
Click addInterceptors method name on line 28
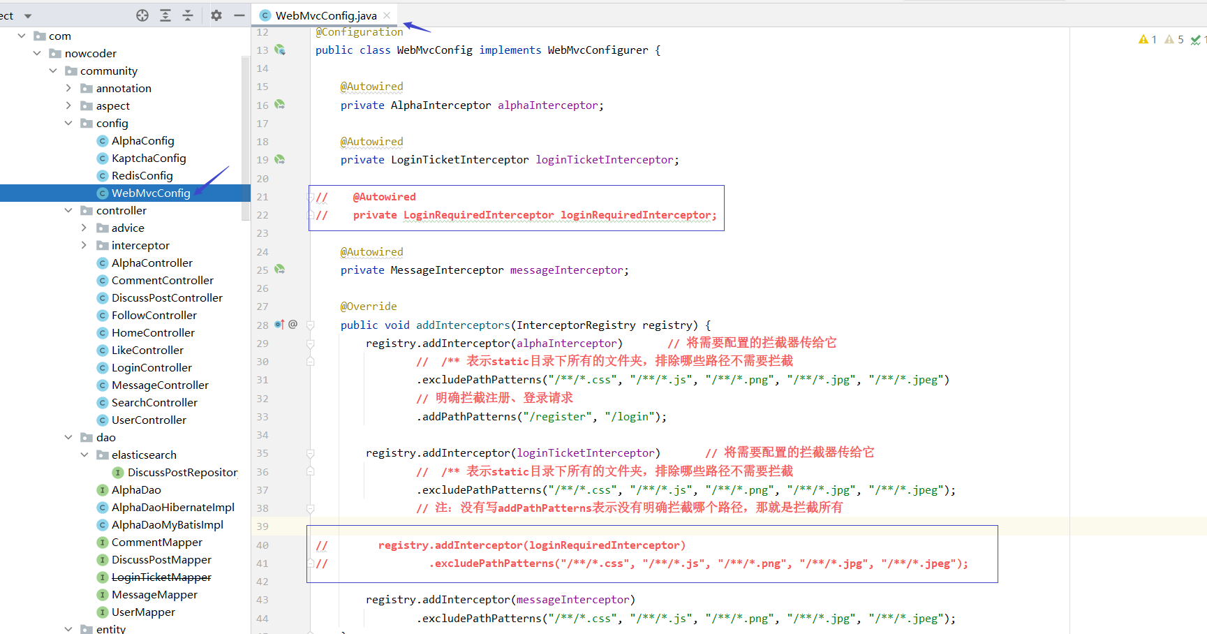point(464,325)
